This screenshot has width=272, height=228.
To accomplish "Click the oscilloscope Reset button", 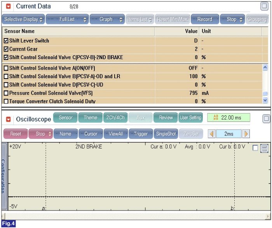I will coord(16,134).
